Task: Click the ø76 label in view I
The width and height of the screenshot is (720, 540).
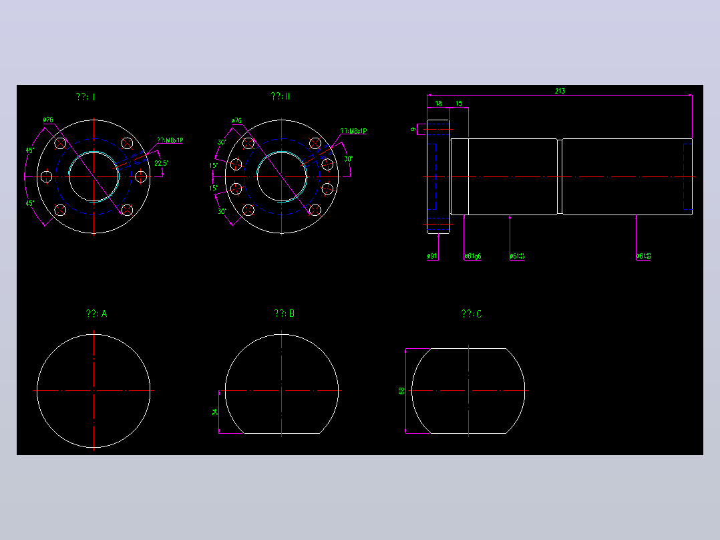Action: (48, 120)
